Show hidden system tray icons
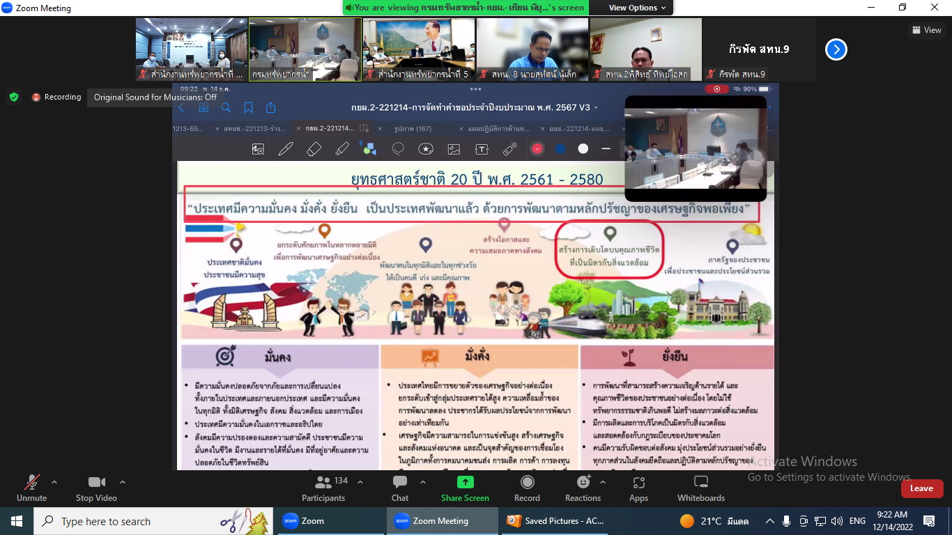 tap(770, 521)
